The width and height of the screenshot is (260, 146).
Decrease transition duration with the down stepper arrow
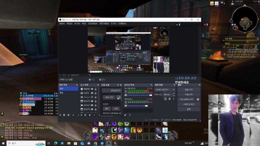174,96
